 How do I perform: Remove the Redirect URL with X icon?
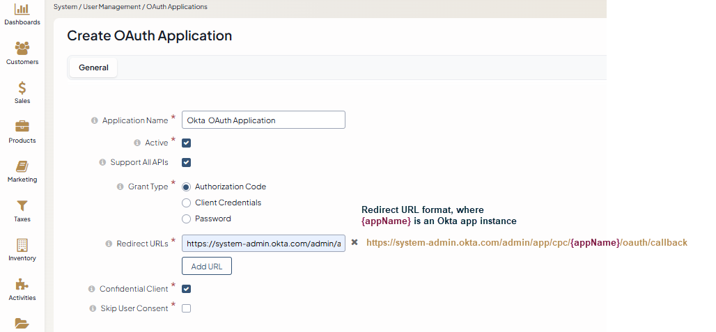pyautogui.click(x=354, y=242)
